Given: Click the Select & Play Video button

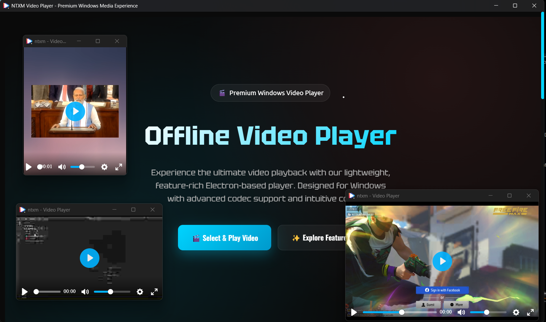Looking at the screenshot, I should point(224,238).
